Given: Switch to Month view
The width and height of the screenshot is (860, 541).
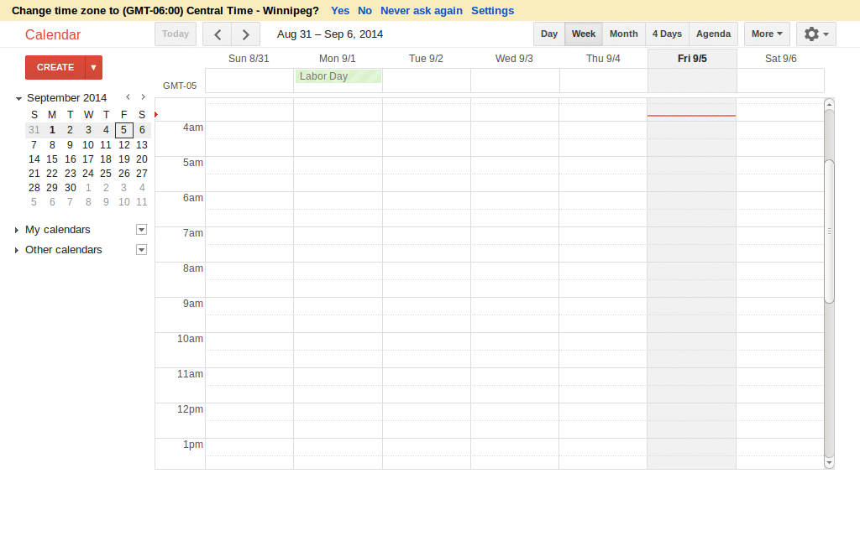Looking at the screenshot, I should pyautogui.click(x=623, y=34).
